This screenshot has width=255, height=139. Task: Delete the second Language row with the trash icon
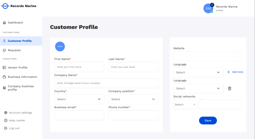(x=229, y=88)
